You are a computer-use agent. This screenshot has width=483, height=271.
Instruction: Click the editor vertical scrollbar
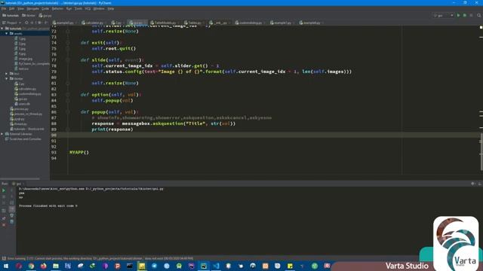481,152
